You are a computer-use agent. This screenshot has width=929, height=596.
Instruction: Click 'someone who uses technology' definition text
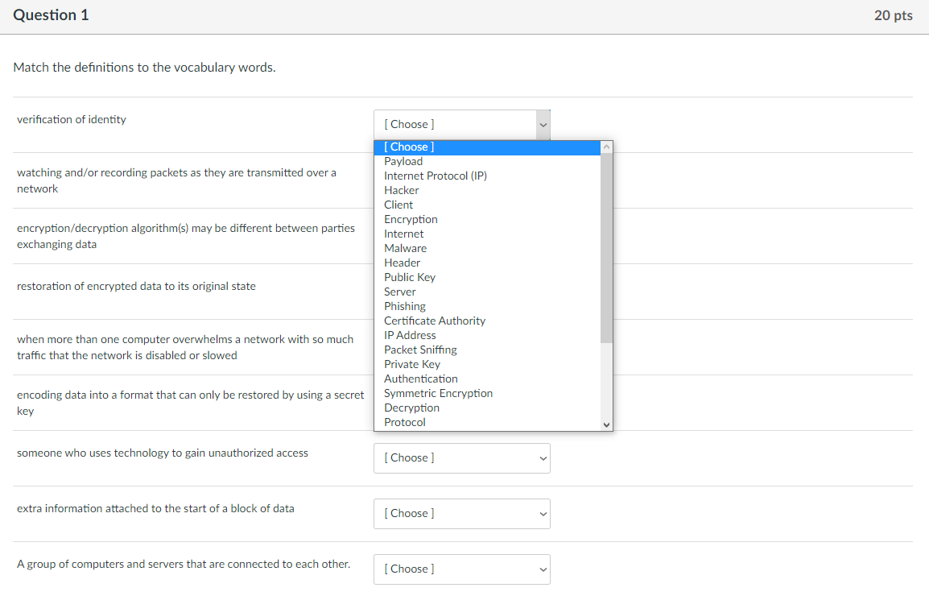[163, 453]
